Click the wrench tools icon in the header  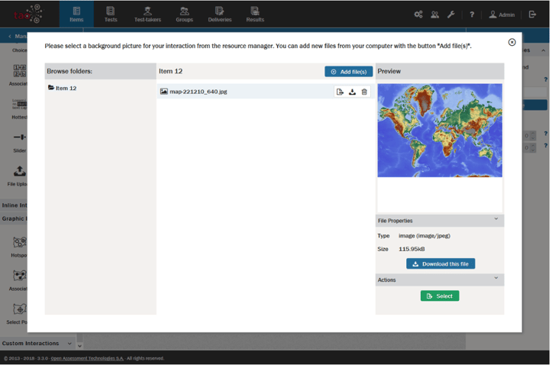(x=451, y=15)
